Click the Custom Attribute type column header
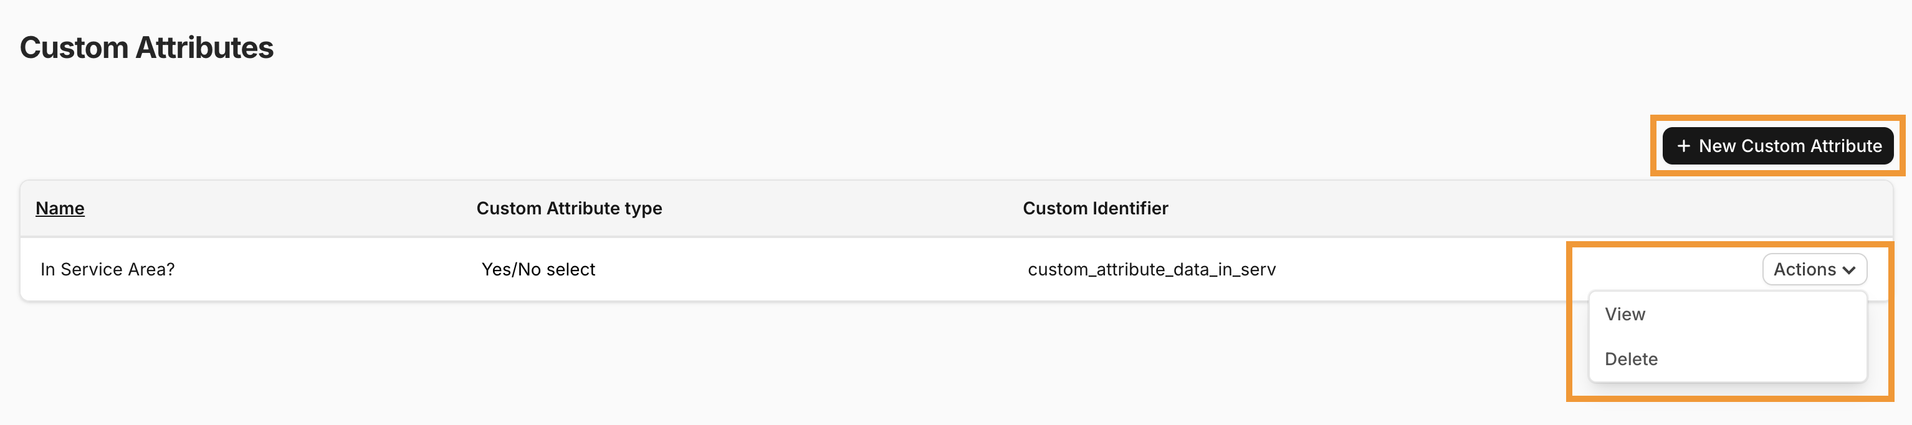Screen dimensions: 1912x425 click(x=568, y=208)
